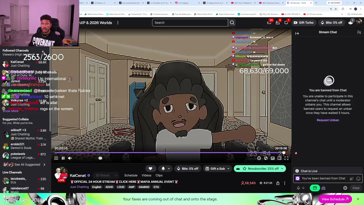Open whispers with badge 1

(286, 22)
